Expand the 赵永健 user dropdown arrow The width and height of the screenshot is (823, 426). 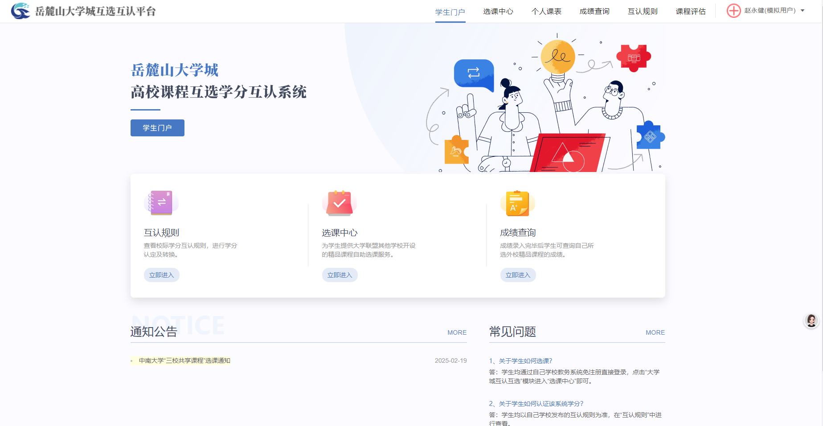pyautogui.click(x=803, y=11)
